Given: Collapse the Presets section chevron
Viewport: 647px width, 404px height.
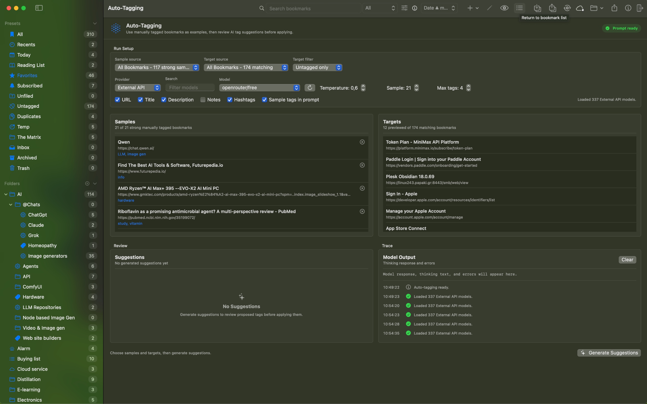Looking at the screenshot, I should point(95,23).
